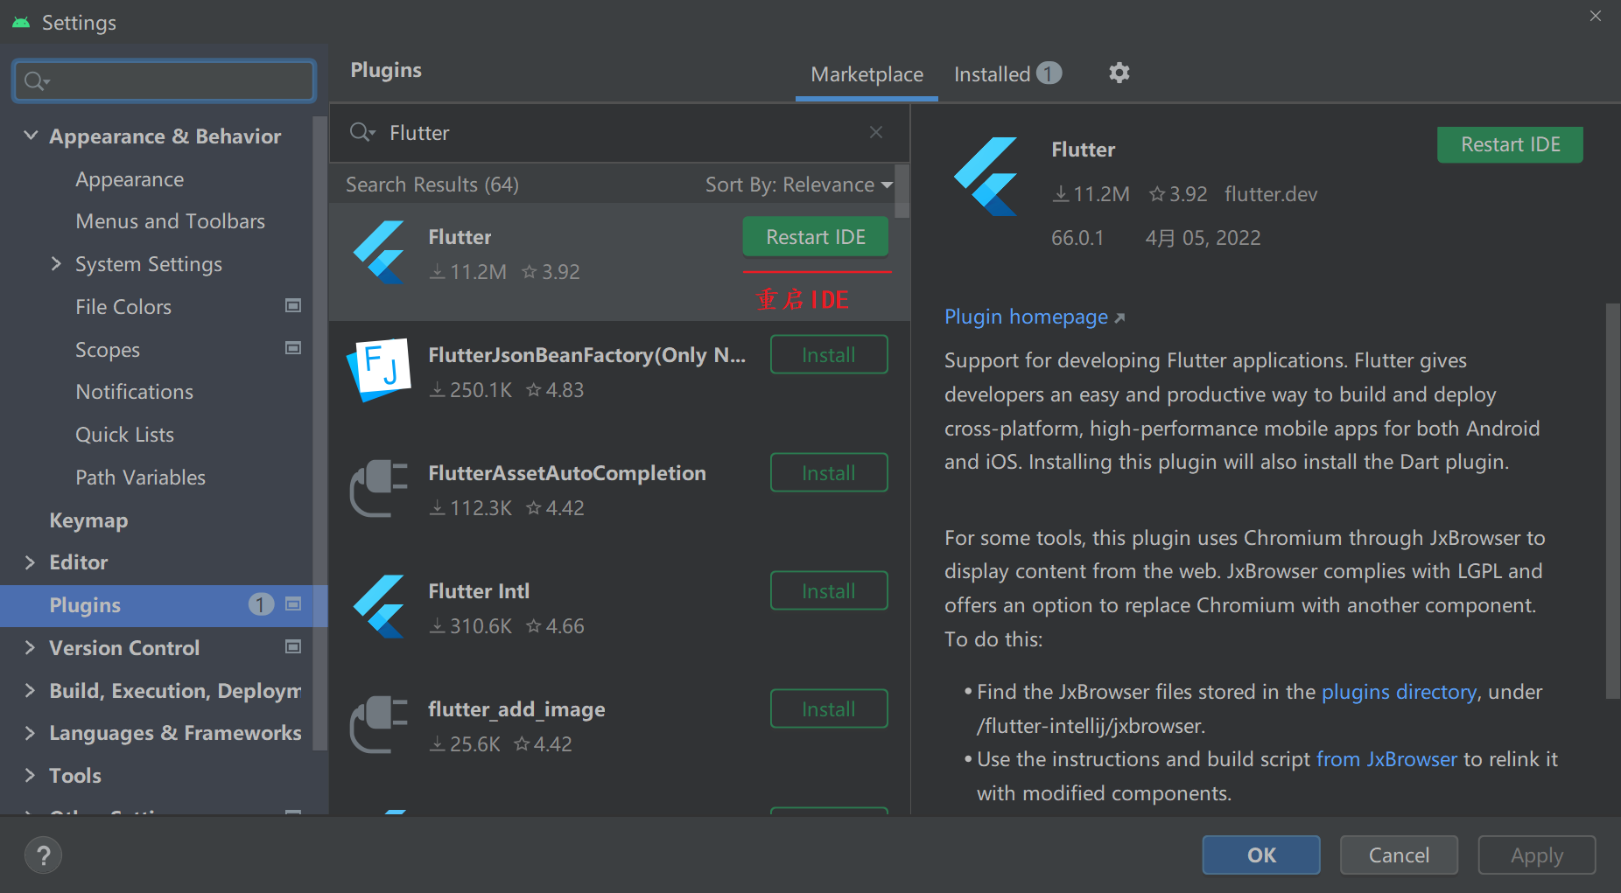1621x893 pixels.
Task: Collapse Appearance & Behavior section
Action: pos(31,136)
